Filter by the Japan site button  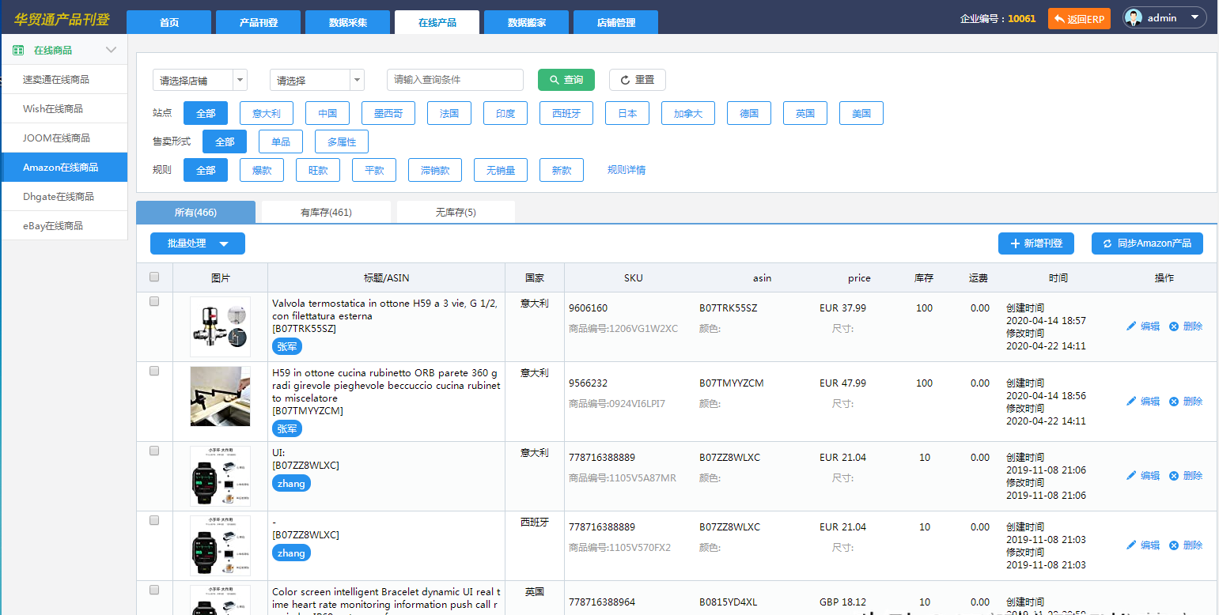pos(627,113)
